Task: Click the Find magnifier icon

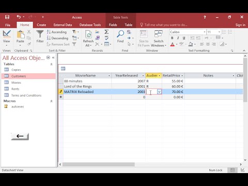Action: click(120, 34)
